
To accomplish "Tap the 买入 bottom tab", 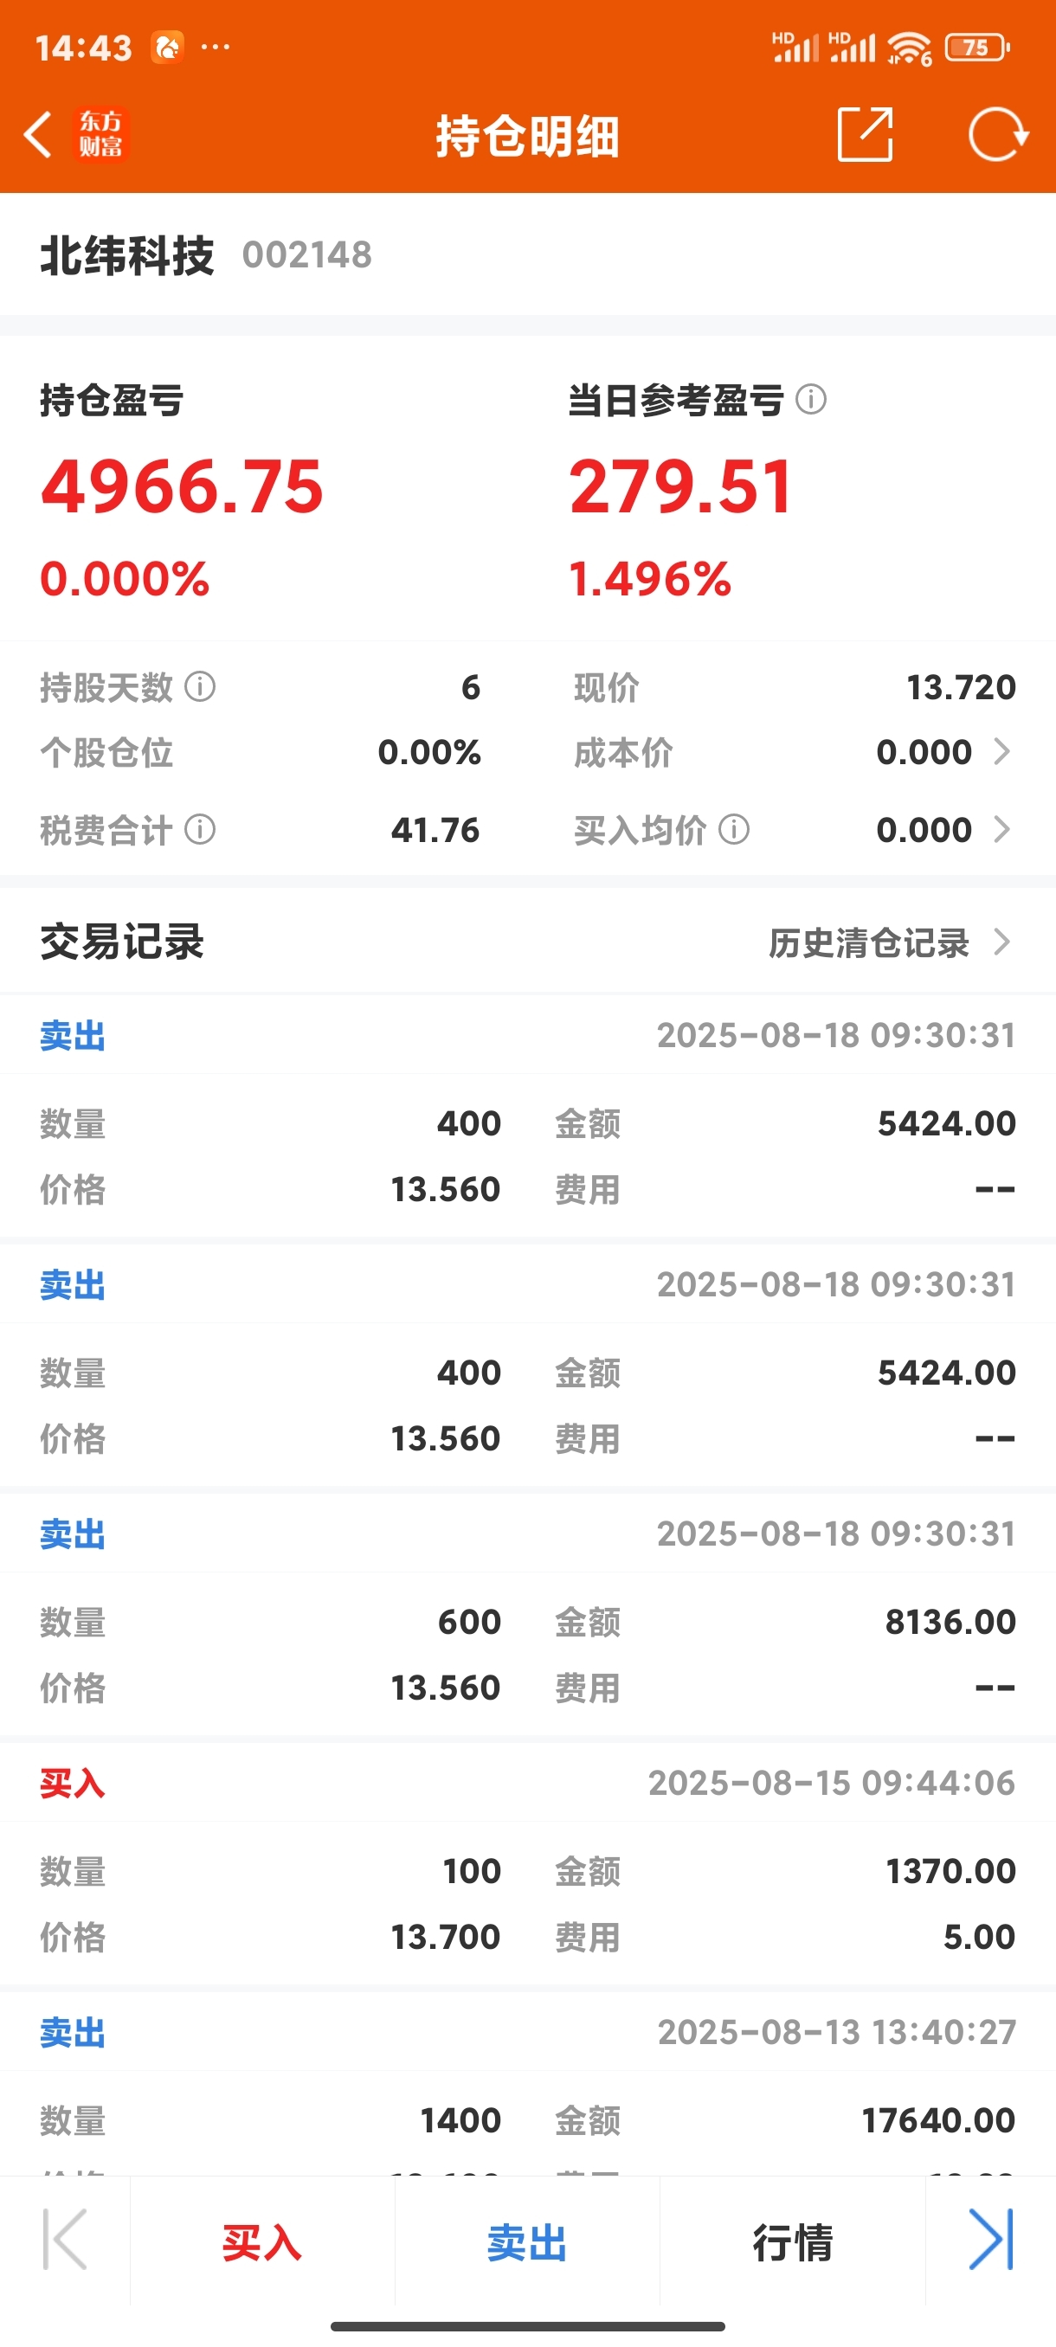I will [x=262, y=2241].
